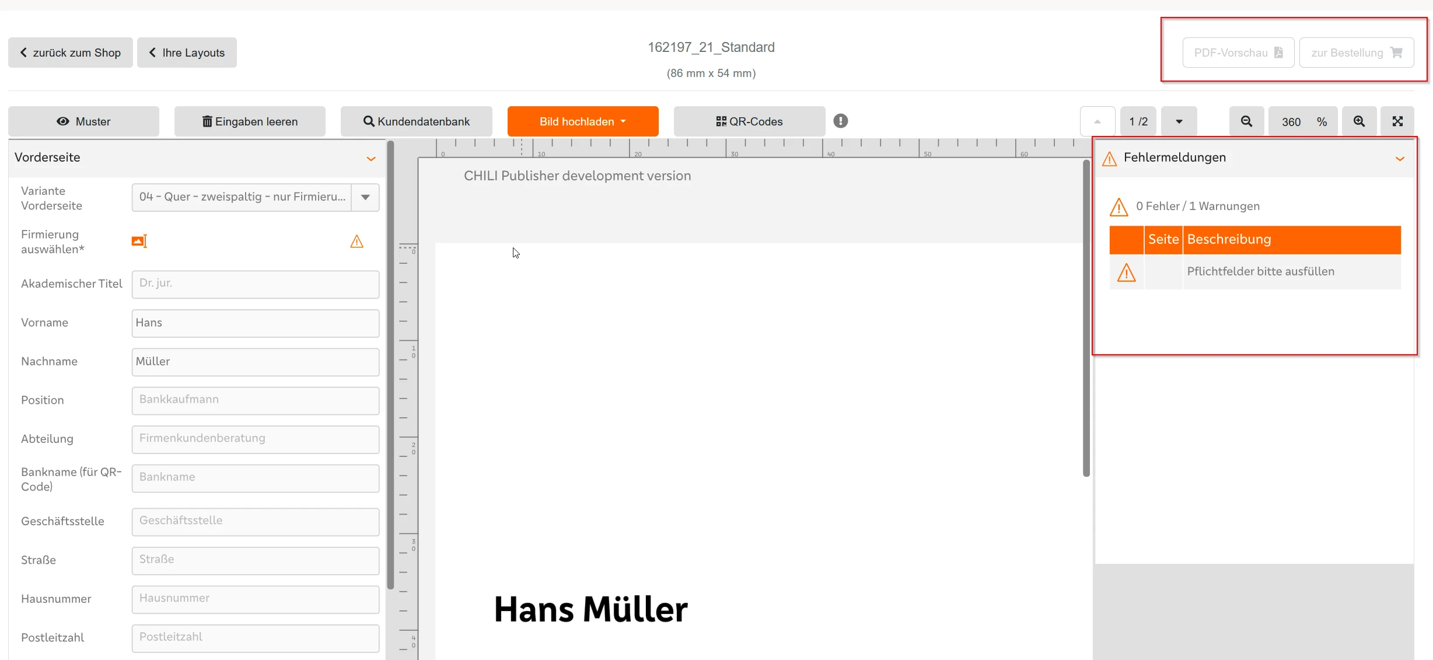Open Ihre Layouts
Screen dimensions: 1433x660
coord(187,53)
